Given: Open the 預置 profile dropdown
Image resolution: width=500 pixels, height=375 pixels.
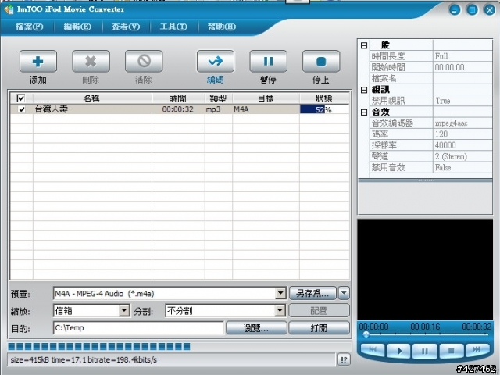Looking at the screenshot, I should click(280, 294).
